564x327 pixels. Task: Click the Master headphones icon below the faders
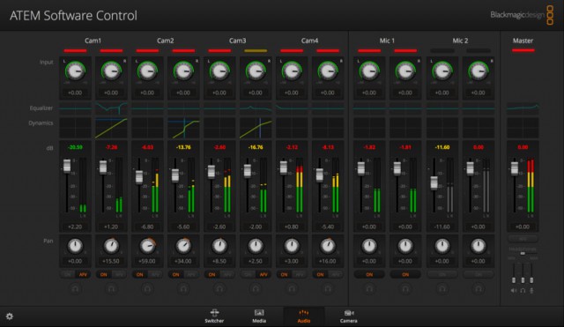pyautogui.click(x=523, y=291)
